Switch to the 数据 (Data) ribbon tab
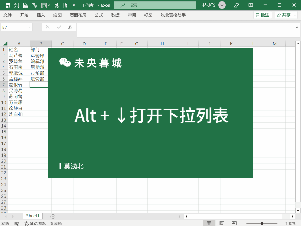This screenshot has width=301, height=226. click(x=115, y=15)
